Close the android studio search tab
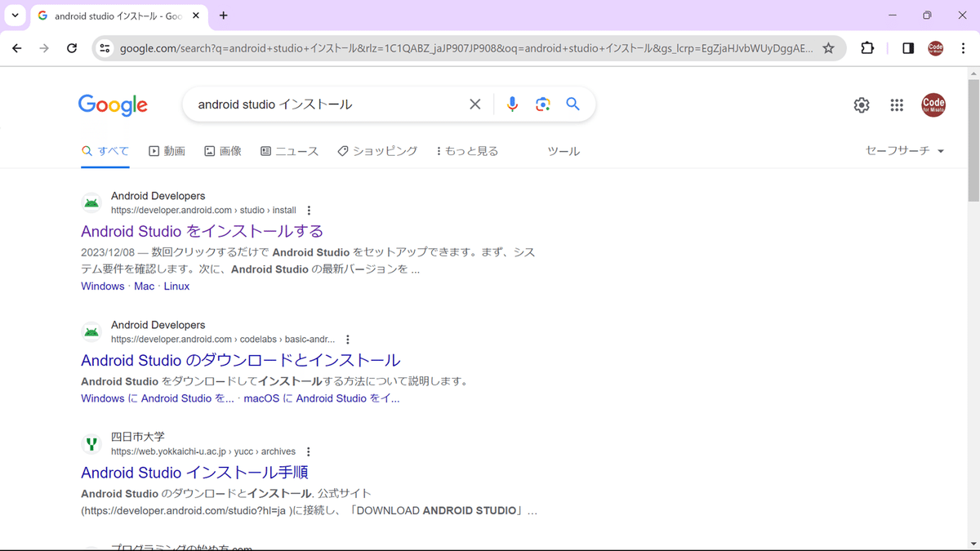Screen dimensions: 980x551 (195, 16)
